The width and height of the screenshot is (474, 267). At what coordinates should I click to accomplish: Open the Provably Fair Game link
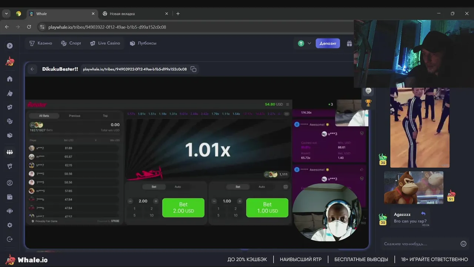(44, 221)
